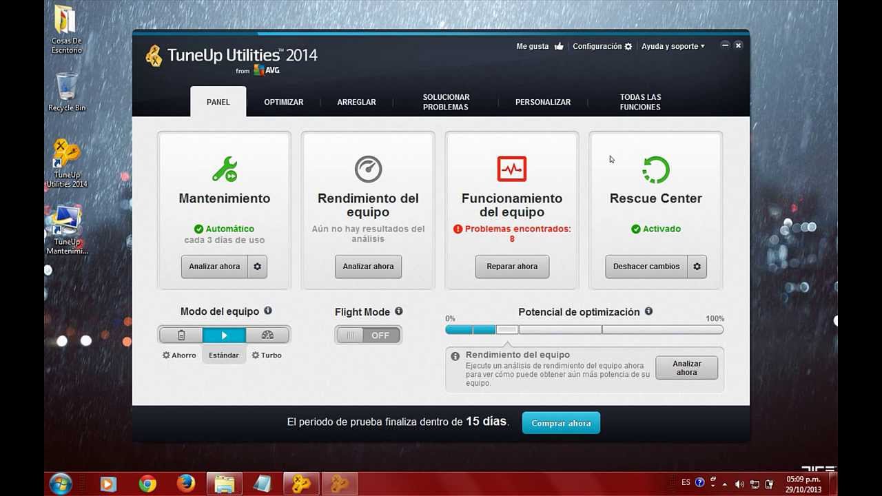This screenshot has height=496, width=882.
Task: Select the Turbo speedometer mode icon
Action: pos(267,335)
